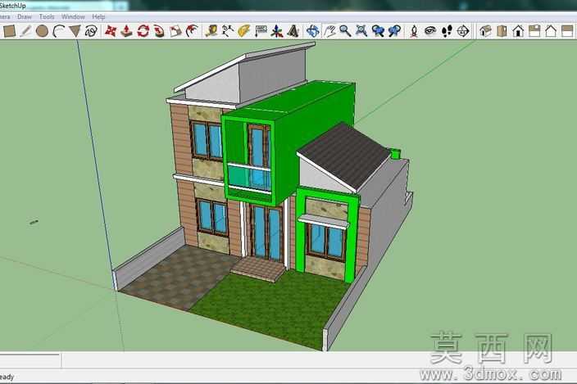Select the Position Camera tool

point(414,31)
